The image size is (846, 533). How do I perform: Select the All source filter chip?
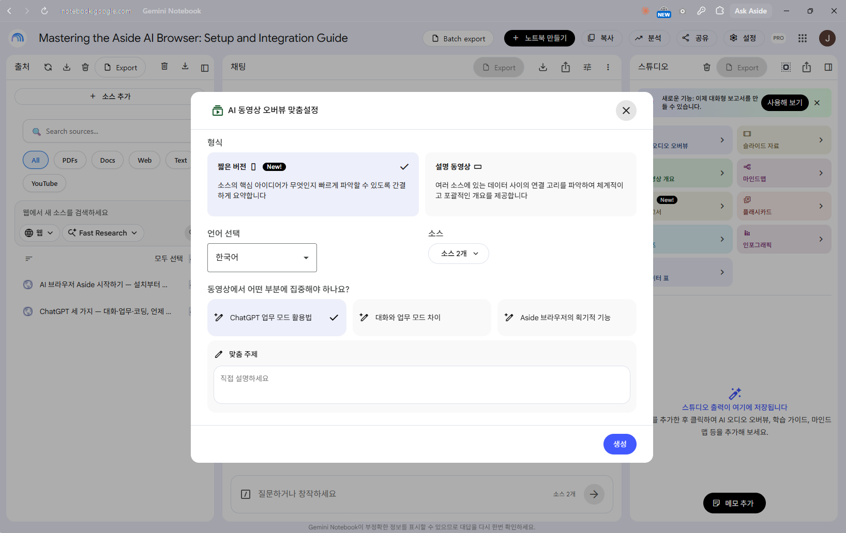point(36,160)
